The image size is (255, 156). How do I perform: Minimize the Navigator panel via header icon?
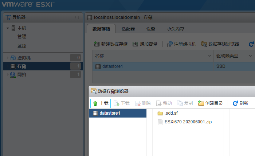click(x=77, y=17)
